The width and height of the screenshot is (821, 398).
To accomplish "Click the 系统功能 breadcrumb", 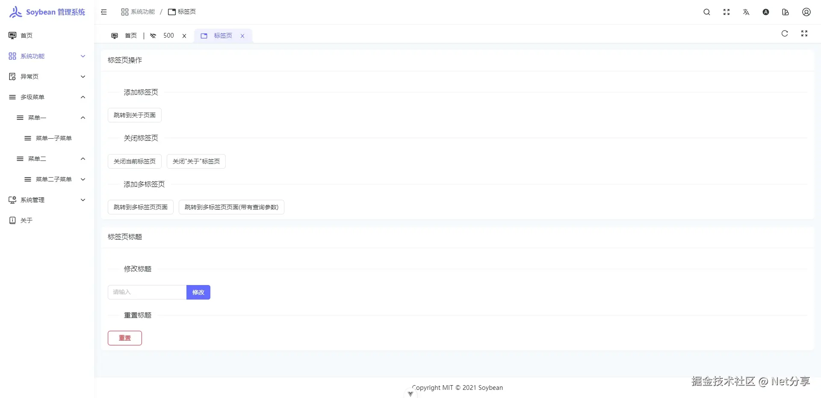I will click(138, 12).
